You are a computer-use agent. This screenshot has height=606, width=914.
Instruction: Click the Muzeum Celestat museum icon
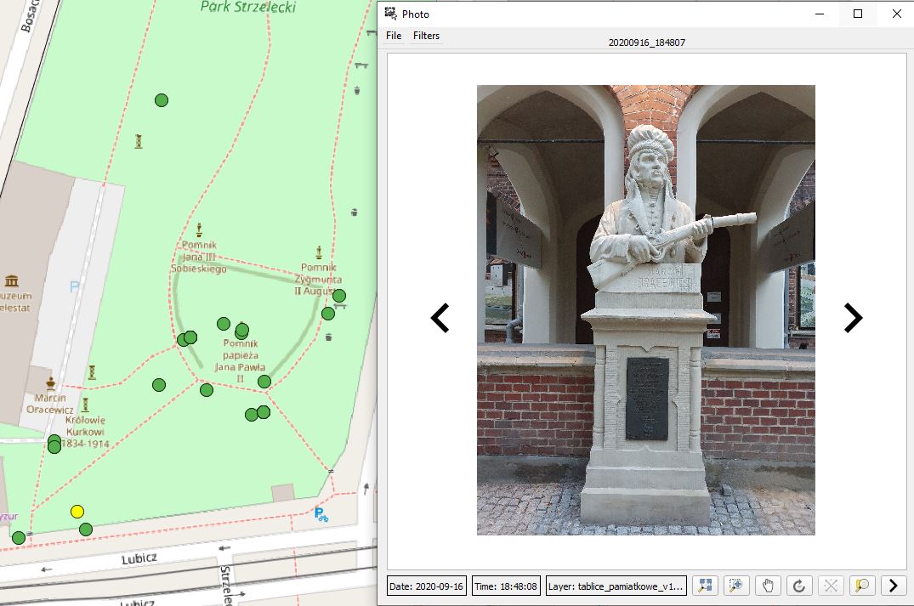pyautogui.click(x=12, y=281)
